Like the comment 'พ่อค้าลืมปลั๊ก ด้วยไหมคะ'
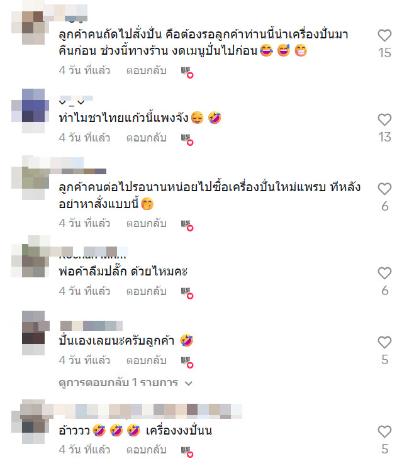 (384, 273)
